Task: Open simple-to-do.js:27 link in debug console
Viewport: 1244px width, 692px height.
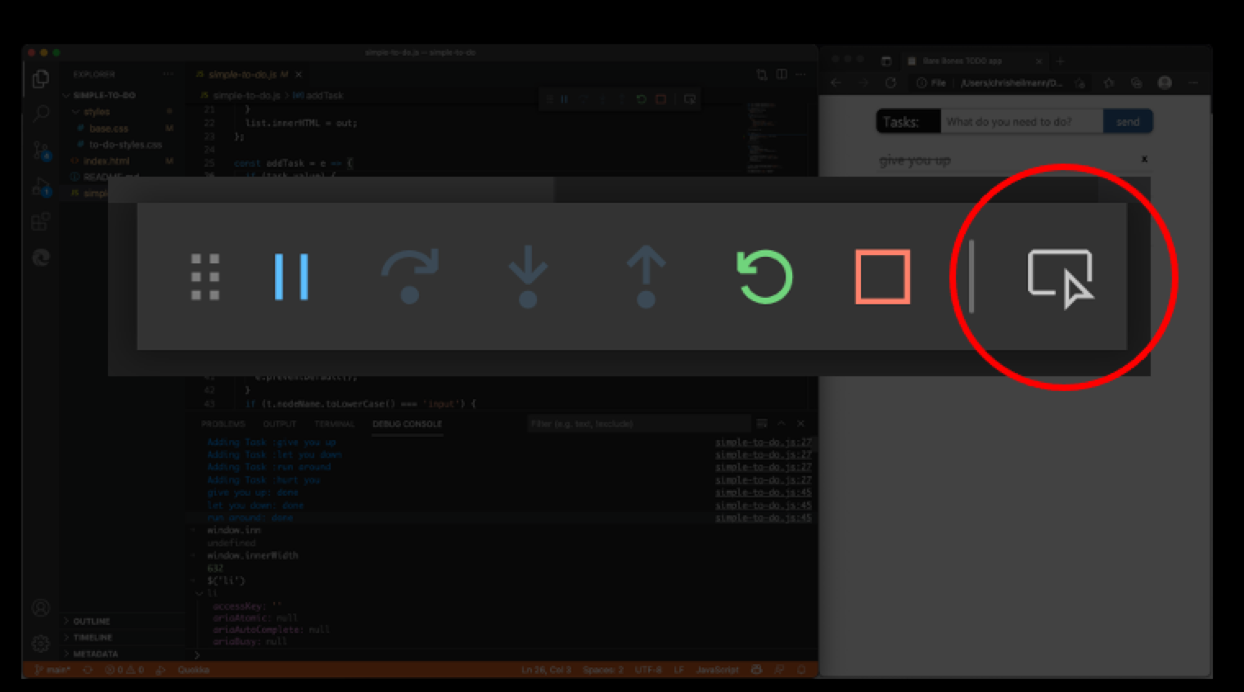Action: point(763,443)
